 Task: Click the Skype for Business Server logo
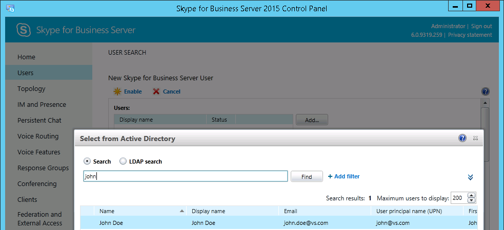point(24,30)
